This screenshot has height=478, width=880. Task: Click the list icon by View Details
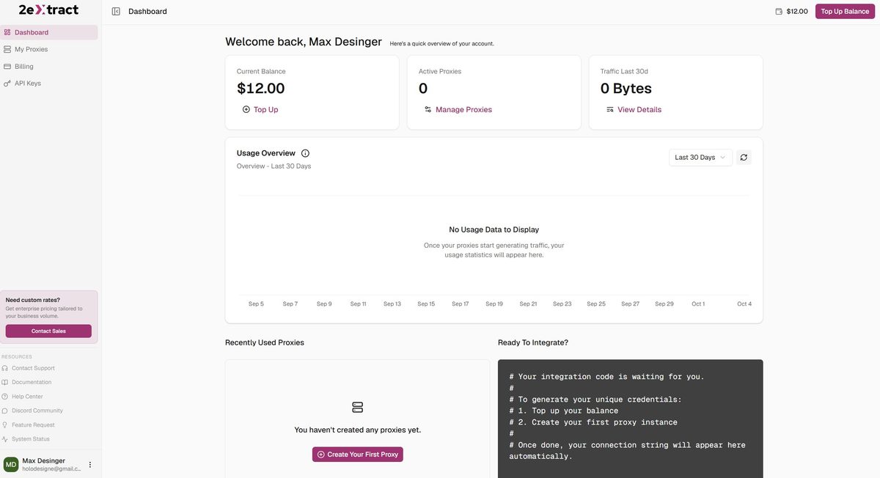pyautogui.click(x=610, y=109)
